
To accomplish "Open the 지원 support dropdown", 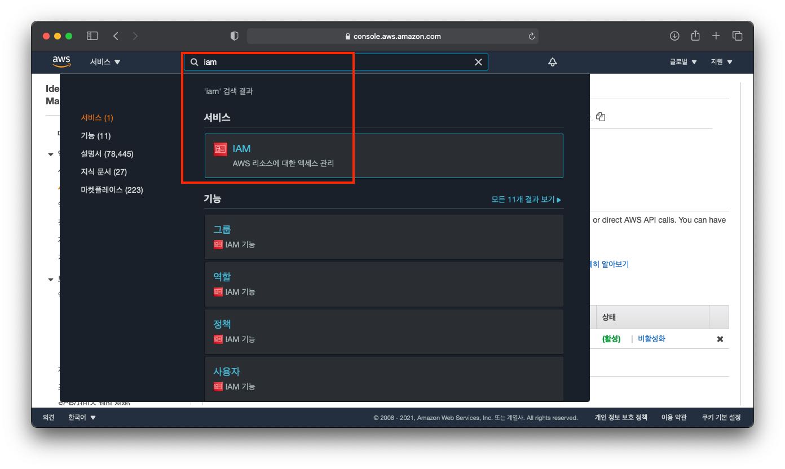I will tap(722, 62).
